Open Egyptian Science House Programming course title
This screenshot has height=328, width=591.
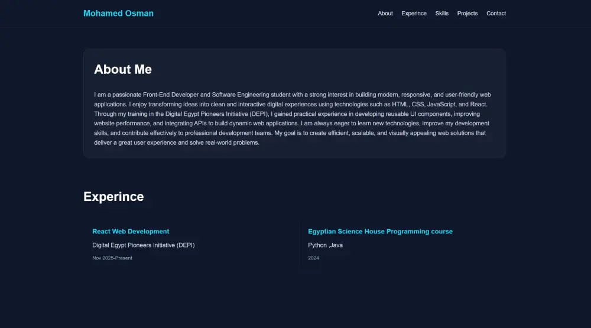point(380,232)
